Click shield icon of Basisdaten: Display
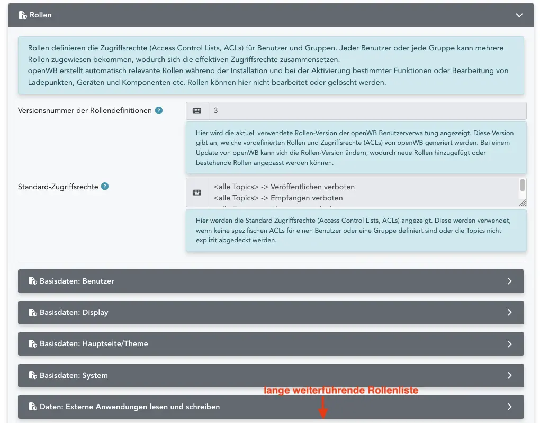This screenshot has width=540, height=423. point(33,313)
